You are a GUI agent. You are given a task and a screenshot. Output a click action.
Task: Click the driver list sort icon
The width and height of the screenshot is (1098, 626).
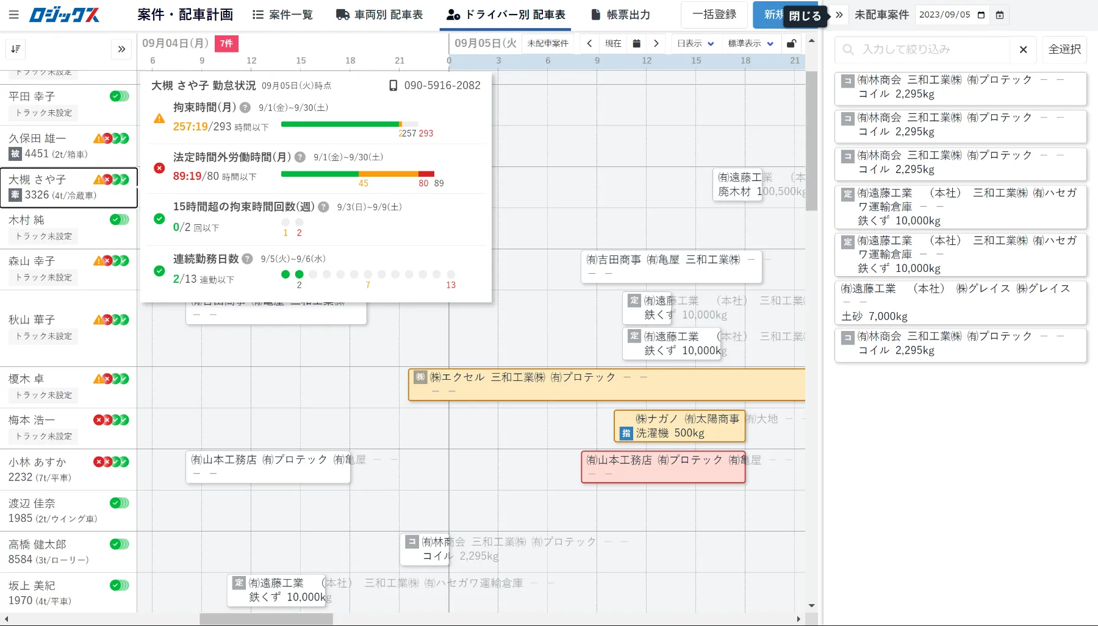pyautogui.click(x=15, y=49)
